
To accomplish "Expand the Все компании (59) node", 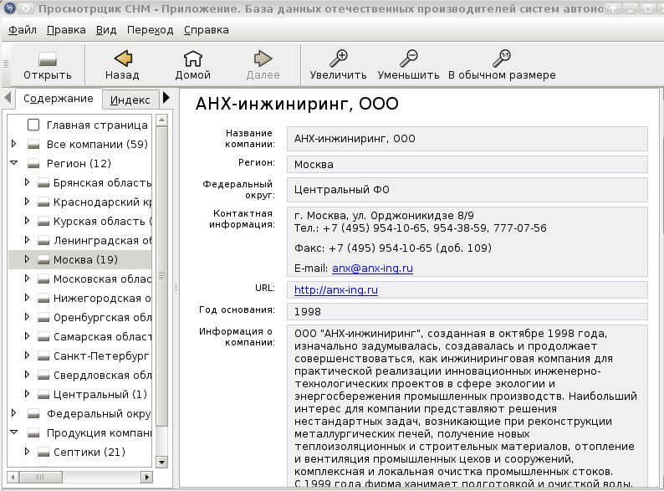I will click(x=13, y=144).
